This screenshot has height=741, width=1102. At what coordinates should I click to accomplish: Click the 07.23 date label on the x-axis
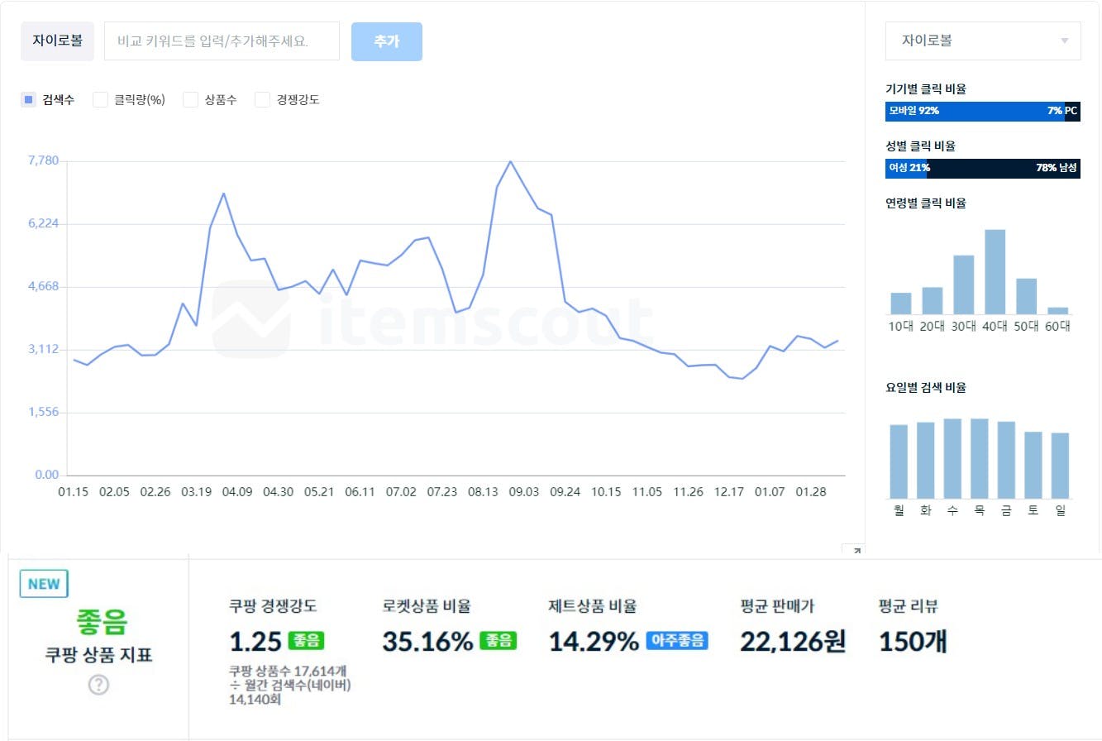441,491
